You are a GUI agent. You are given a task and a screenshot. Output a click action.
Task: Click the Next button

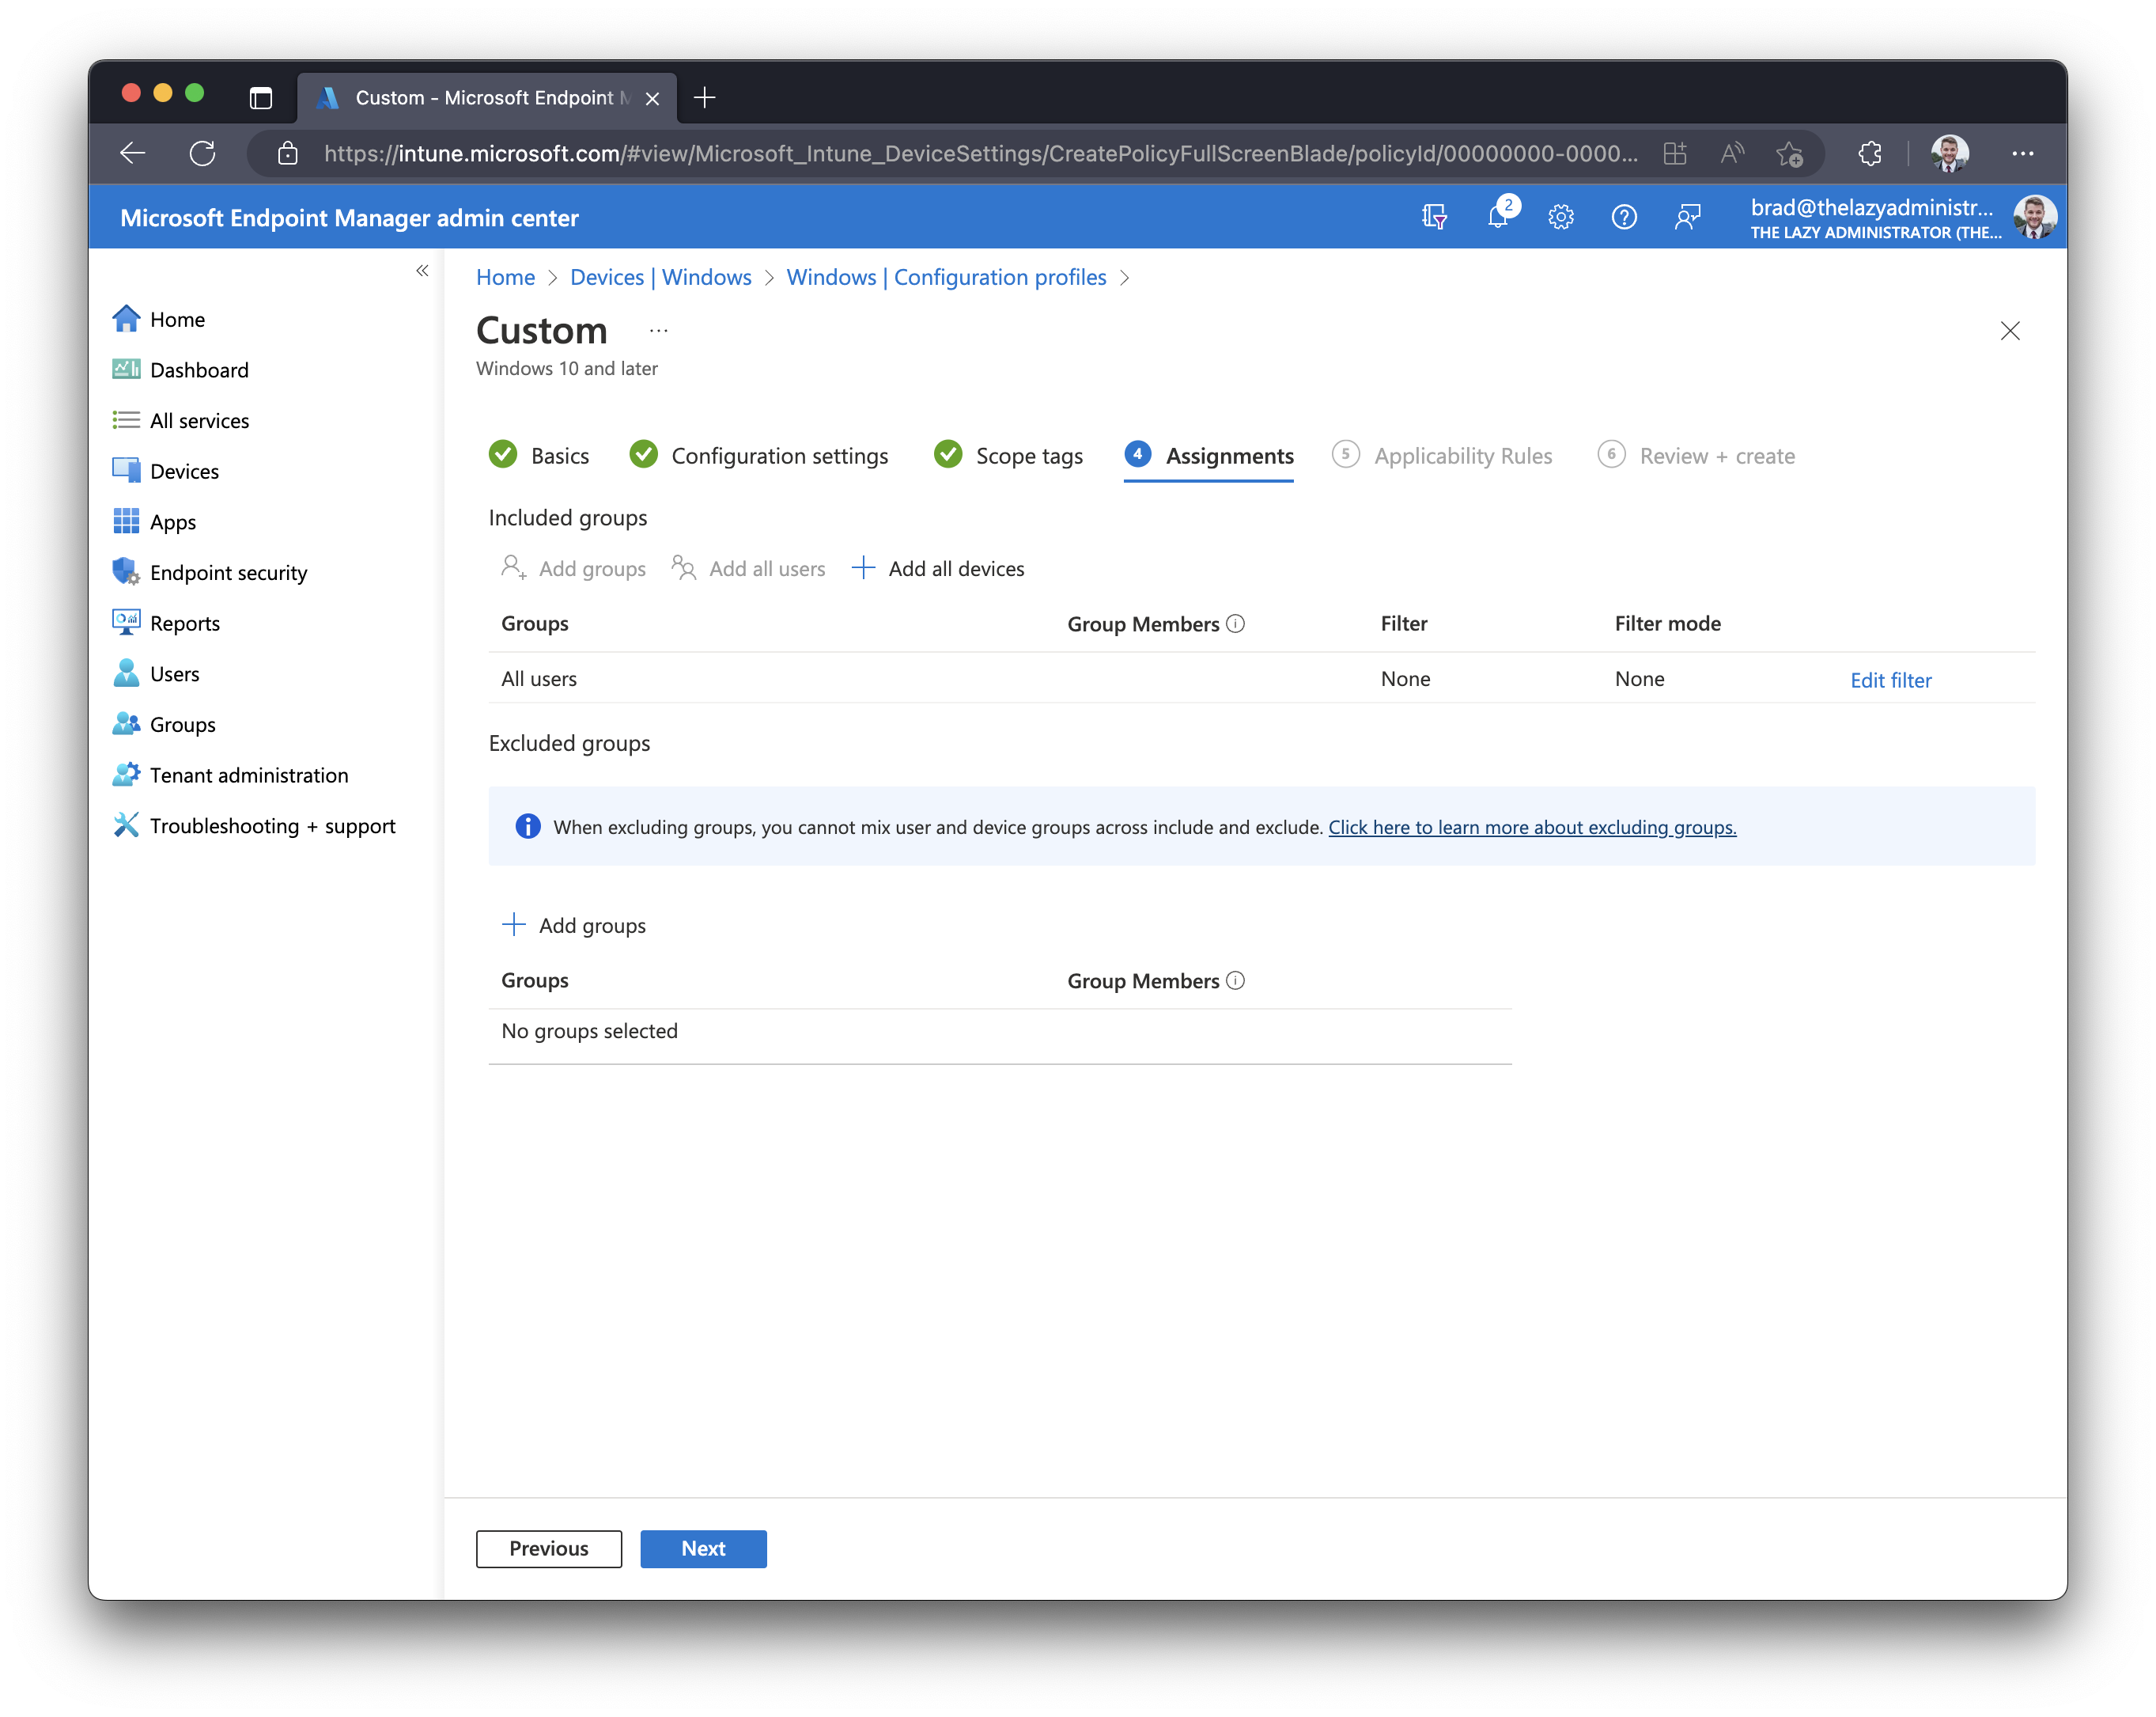click(703, 1549)
